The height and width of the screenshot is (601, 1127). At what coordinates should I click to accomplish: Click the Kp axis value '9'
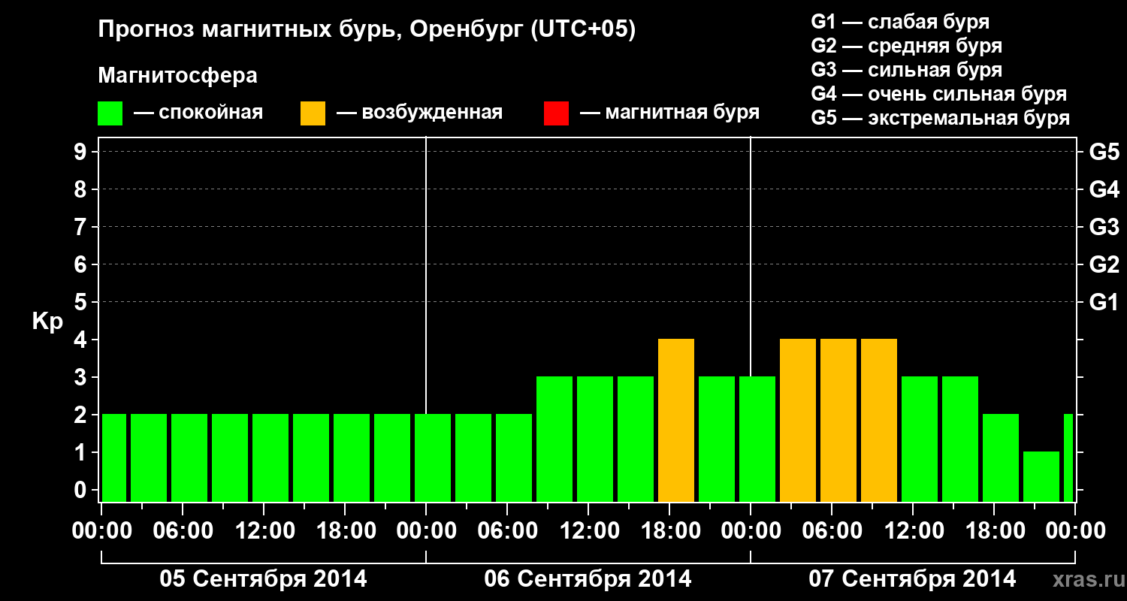(82, 152)
